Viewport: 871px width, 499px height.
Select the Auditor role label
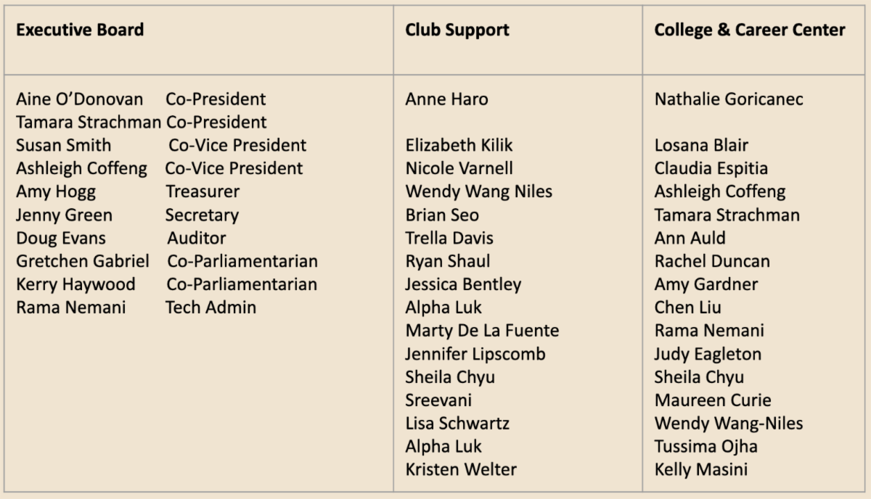coord(197,238)
